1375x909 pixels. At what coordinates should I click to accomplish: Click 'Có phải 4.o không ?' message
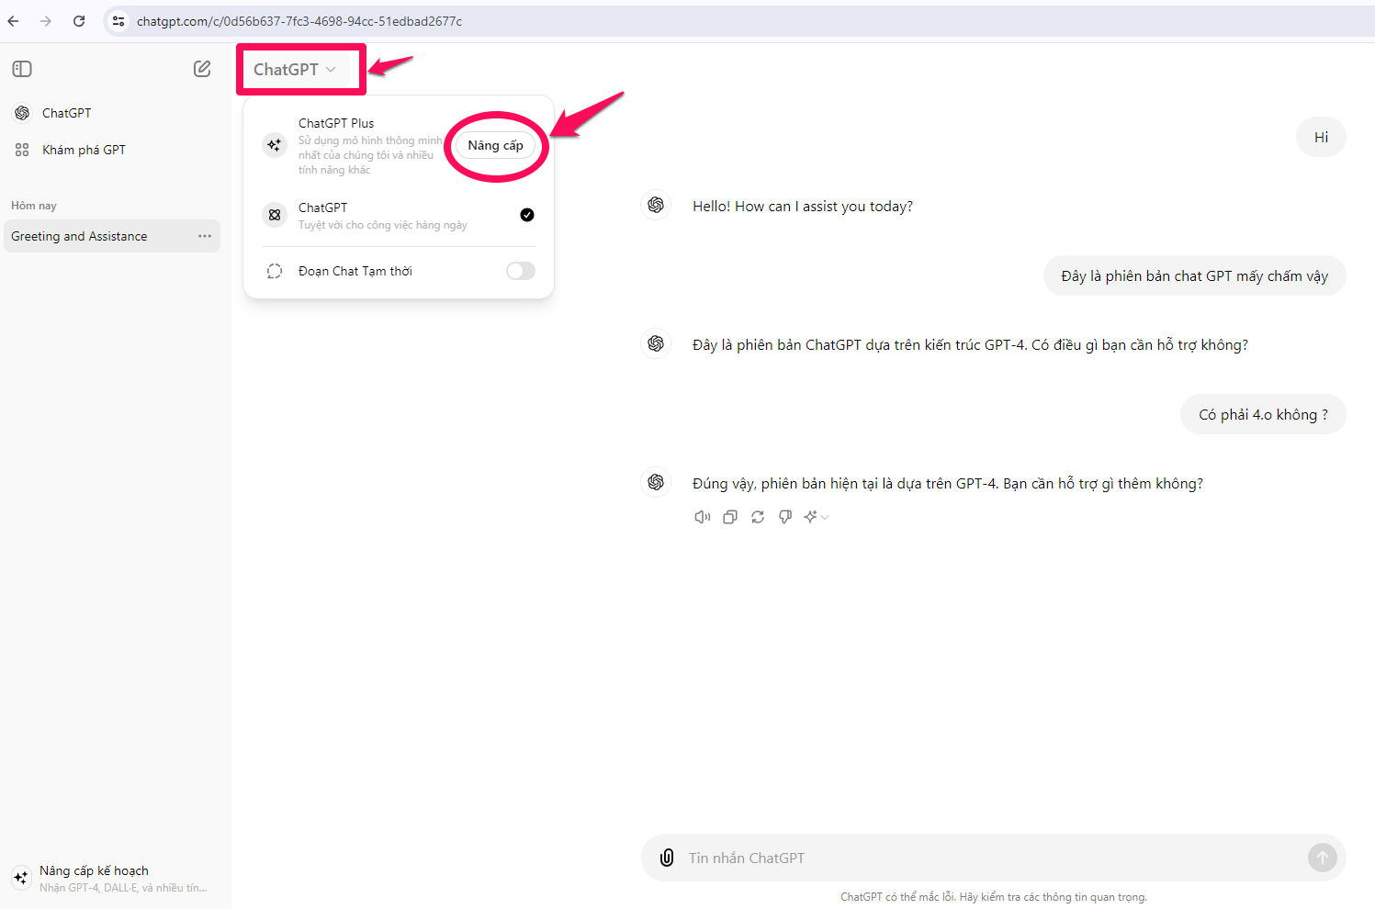point(1263,414)
